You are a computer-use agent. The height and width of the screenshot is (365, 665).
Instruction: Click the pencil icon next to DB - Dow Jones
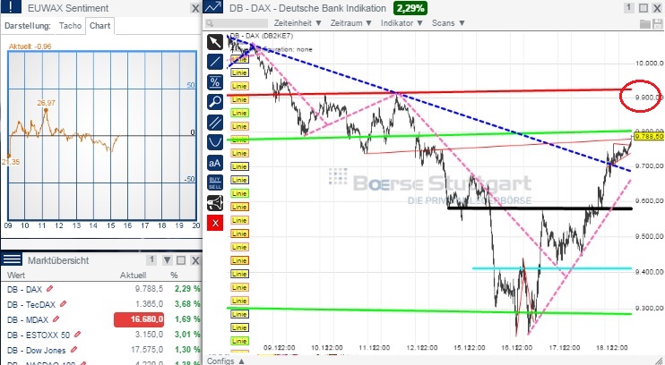tap(73, 350)
